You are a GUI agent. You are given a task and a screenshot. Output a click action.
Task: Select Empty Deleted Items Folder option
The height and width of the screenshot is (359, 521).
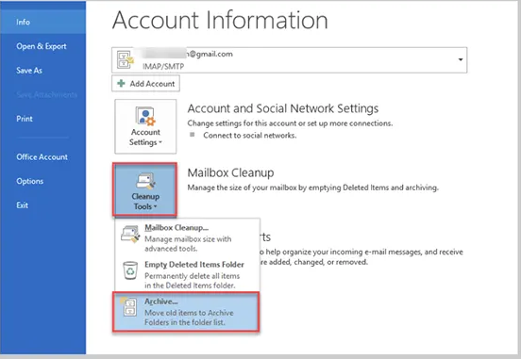pos(188,274)
